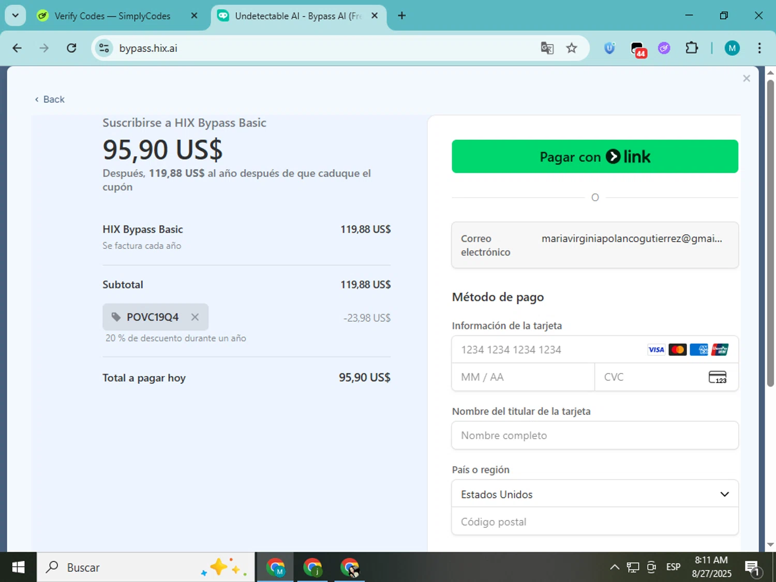This screenshot has height=582, width=776.
Task: Open the Windows notification center
Action: (753, 568)
